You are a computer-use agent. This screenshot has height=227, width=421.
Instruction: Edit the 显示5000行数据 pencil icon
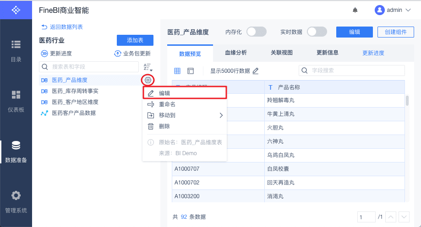click(x=256, y=71)
